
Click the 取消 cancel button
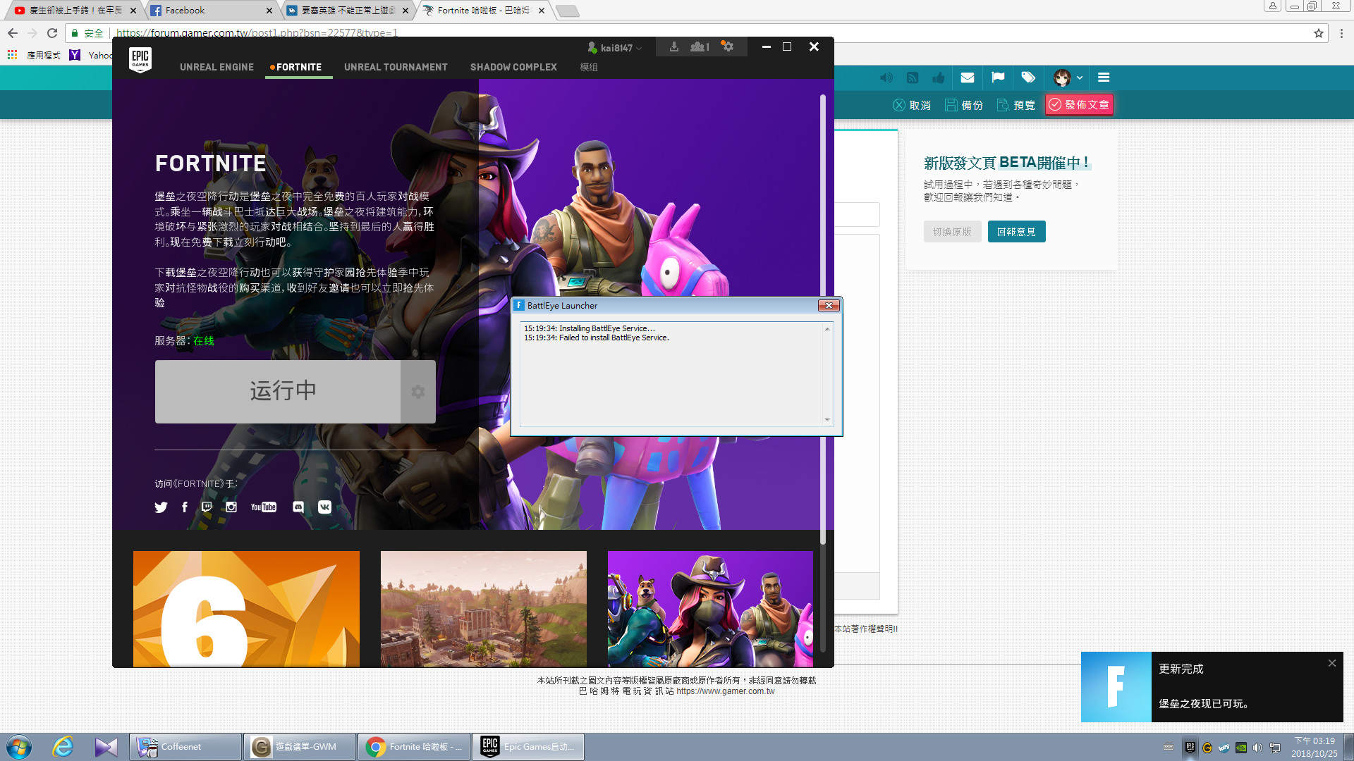pos(912,105)
